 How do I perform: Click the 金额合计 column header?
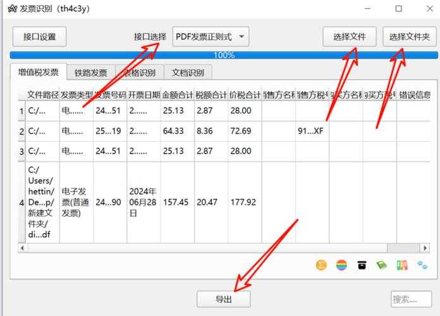pos(178,95)
